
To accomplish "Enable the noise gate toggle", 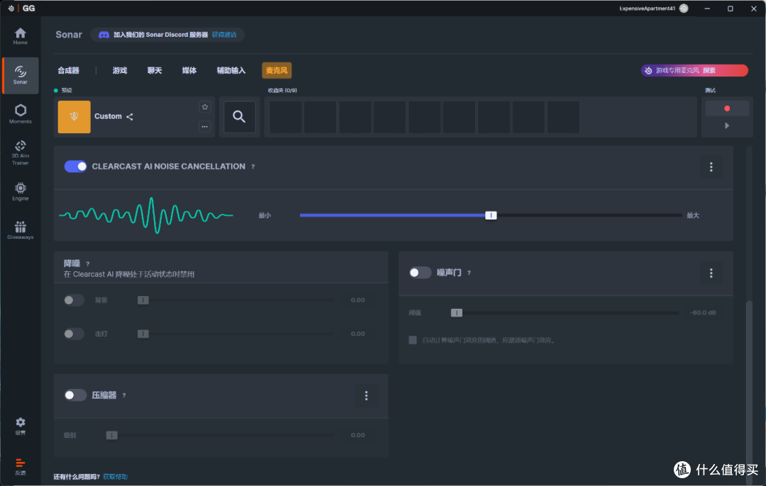I will [x=420, y=272].
